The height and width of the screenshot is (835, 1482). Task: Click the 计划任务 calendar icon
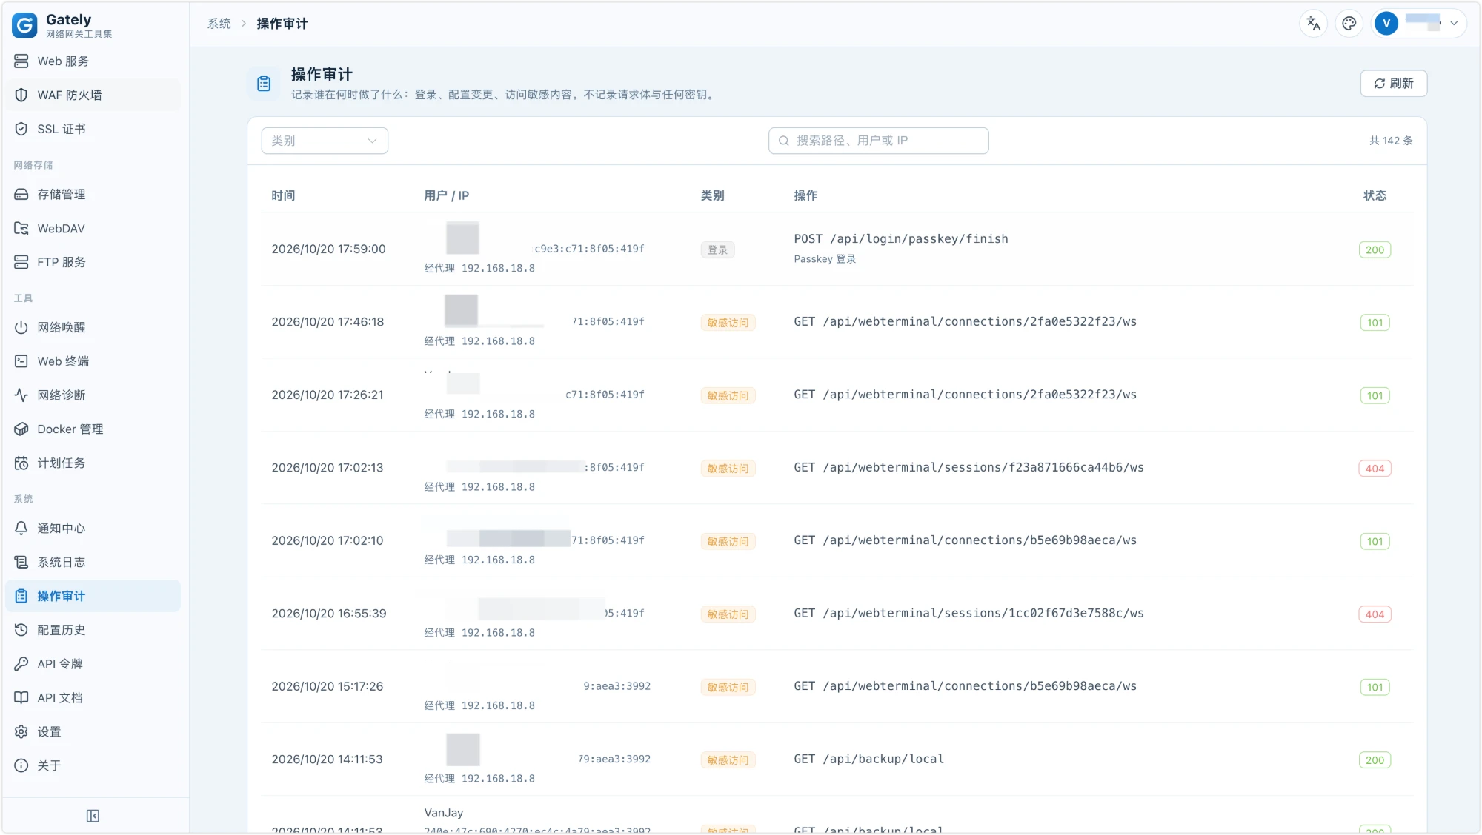coord(21,463)
